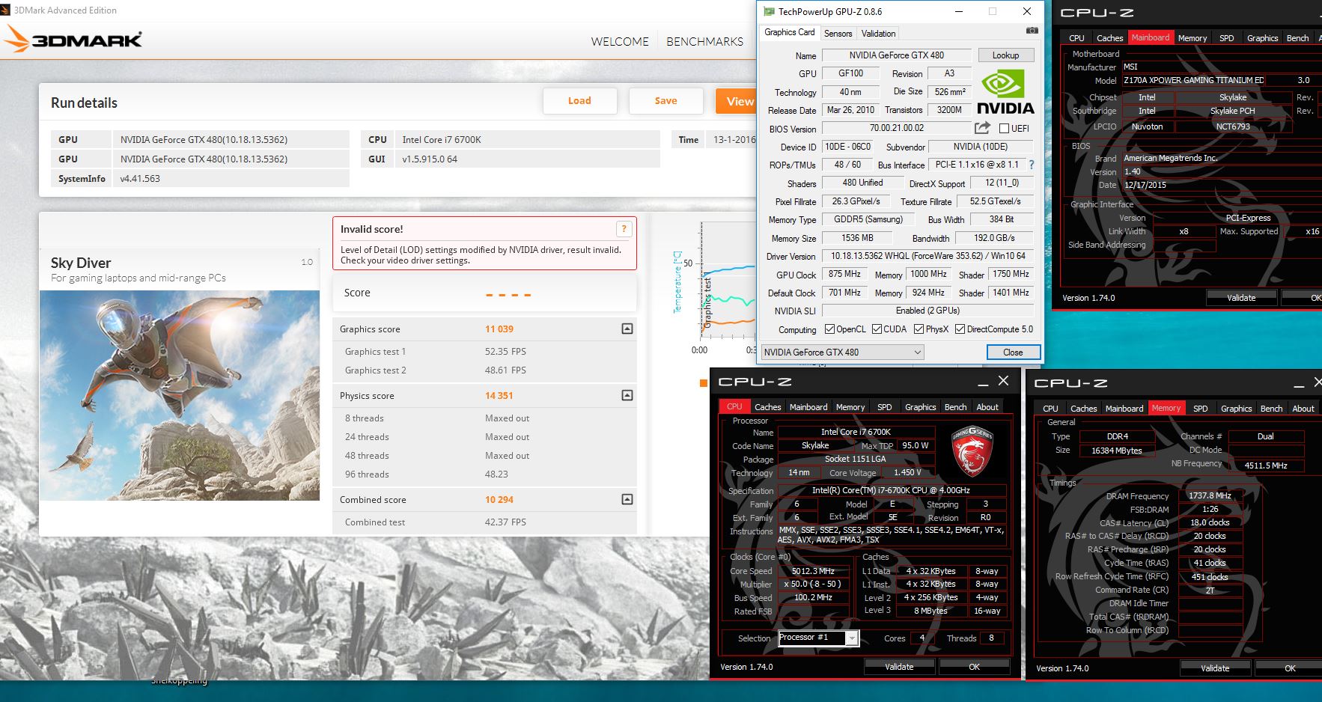1322x702 pixels.
Task: Minimize the GPU-Z window
Action: pos(959,11)
